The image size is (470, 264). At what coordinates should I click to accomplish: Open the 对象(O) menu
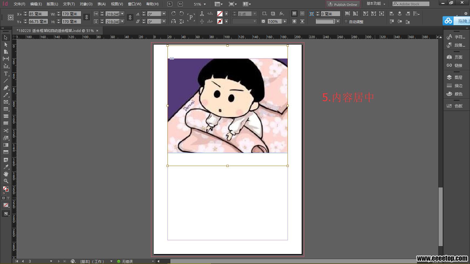[86, 4]
